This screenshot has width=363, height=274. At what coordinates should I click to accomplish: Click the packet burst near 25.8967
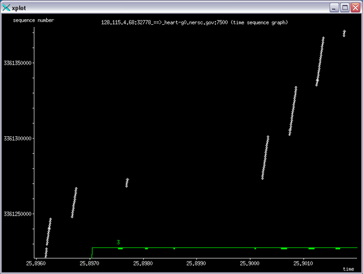point(74,202)
